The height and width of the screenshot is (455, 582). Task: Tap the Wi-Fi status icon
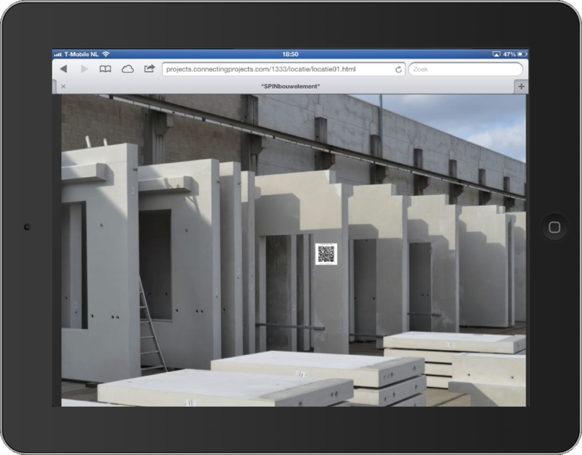[106, 55]
